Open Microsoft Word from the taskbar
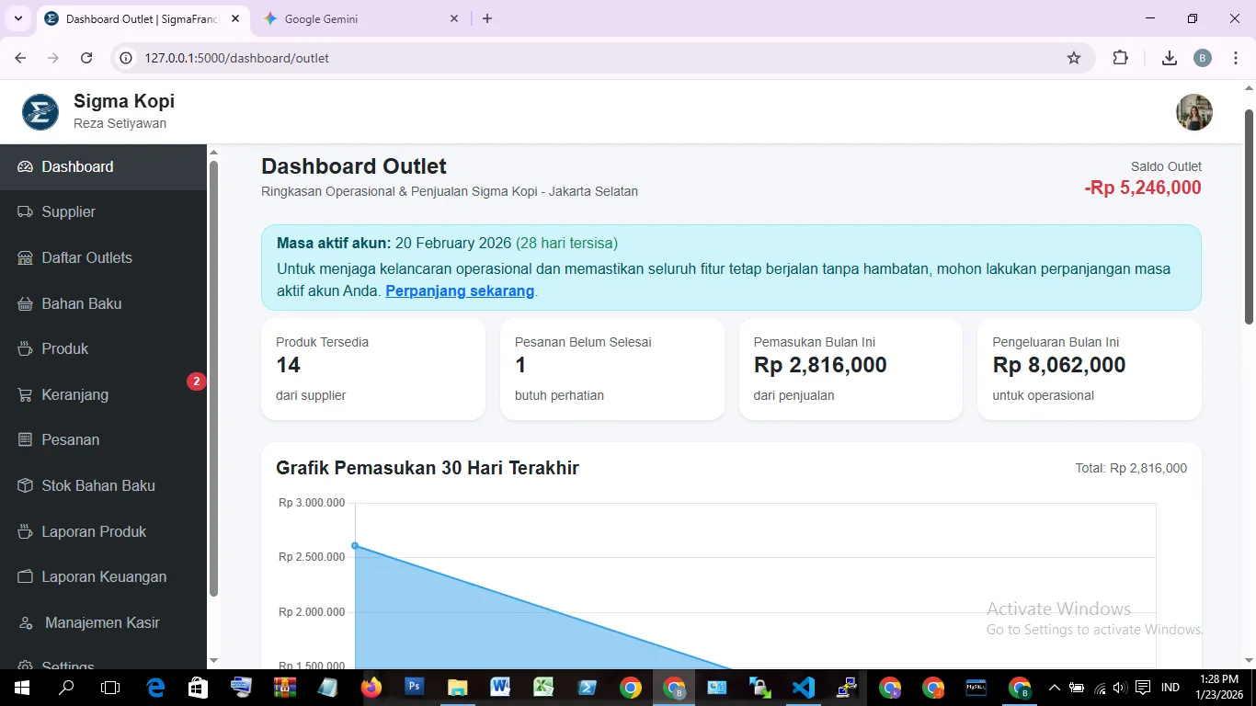Image resolution: width=1256 pixels, height=706 pixels. [500, 688]
